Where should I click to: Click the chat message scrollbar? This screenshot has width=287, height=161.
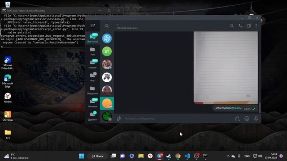pyautogui.click(x=260, y=108)
